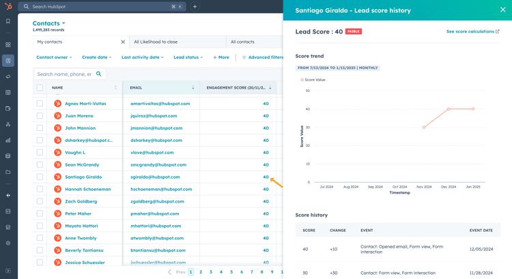Toggle the select-all contacts checkbox
Screen dimensions: 512x279
coord(40,87)
